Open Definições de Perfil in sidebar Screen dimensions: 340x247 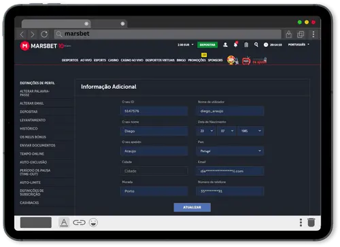[37, 83]
